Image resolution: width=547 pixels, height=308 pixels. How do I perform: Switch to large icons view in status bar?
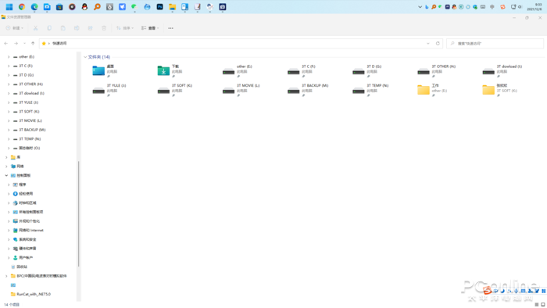coord(543,305)
